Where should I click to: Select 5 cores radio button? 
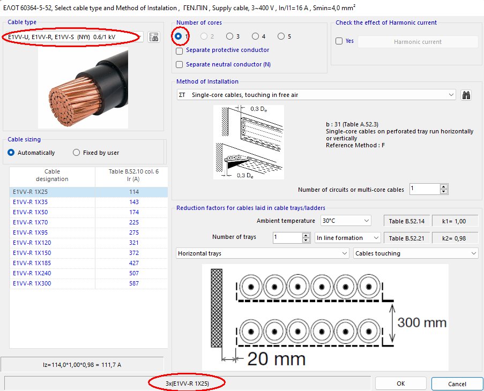(x=280, y=36)
